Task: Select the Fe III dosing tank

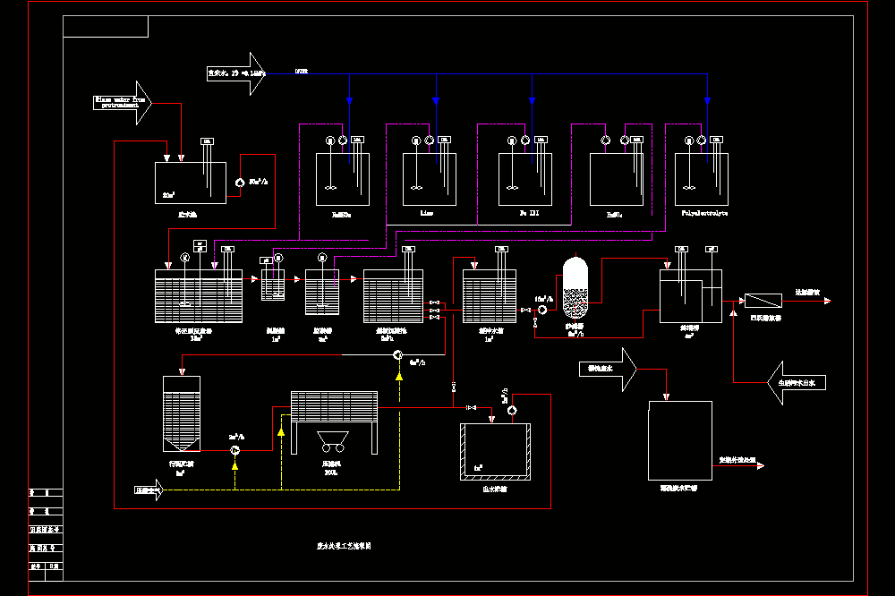Action: [x=525, y=179]
